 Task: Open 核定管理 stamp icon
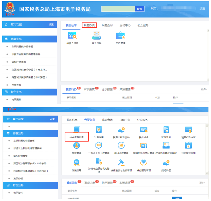(76, 146)
